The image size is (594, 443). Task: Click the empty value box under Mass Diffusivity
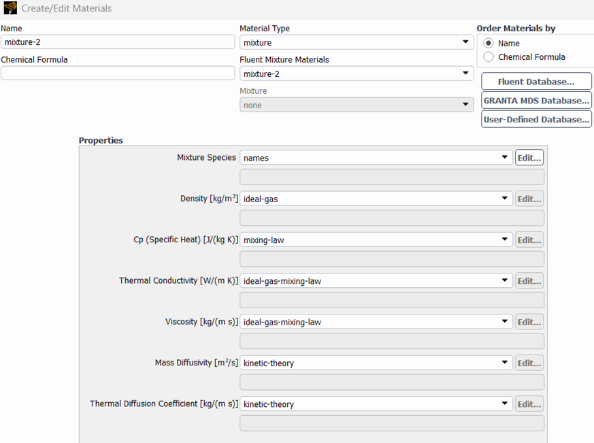coord(392,382)
